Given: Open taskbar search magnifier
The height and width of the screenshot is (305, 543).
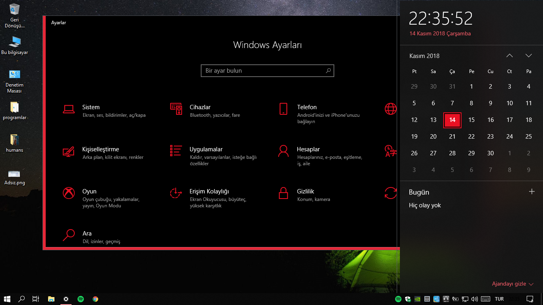Looking at the screenshot, I should point(22,299).
